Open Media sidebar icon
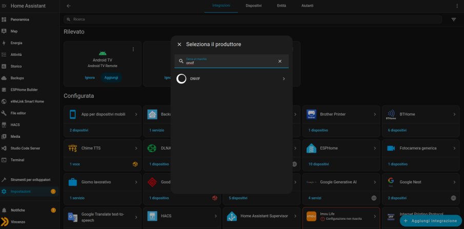The width and height of the screenshot is (464, 229). click(4, 137)
